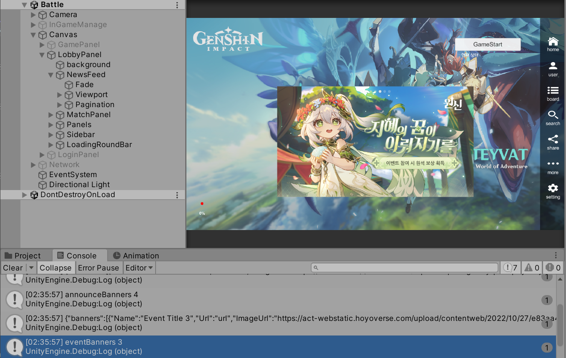This screenshot has width=566, height=358.
Task: Clear the console log
Action: pyautogui.click(x=13, y=268)
